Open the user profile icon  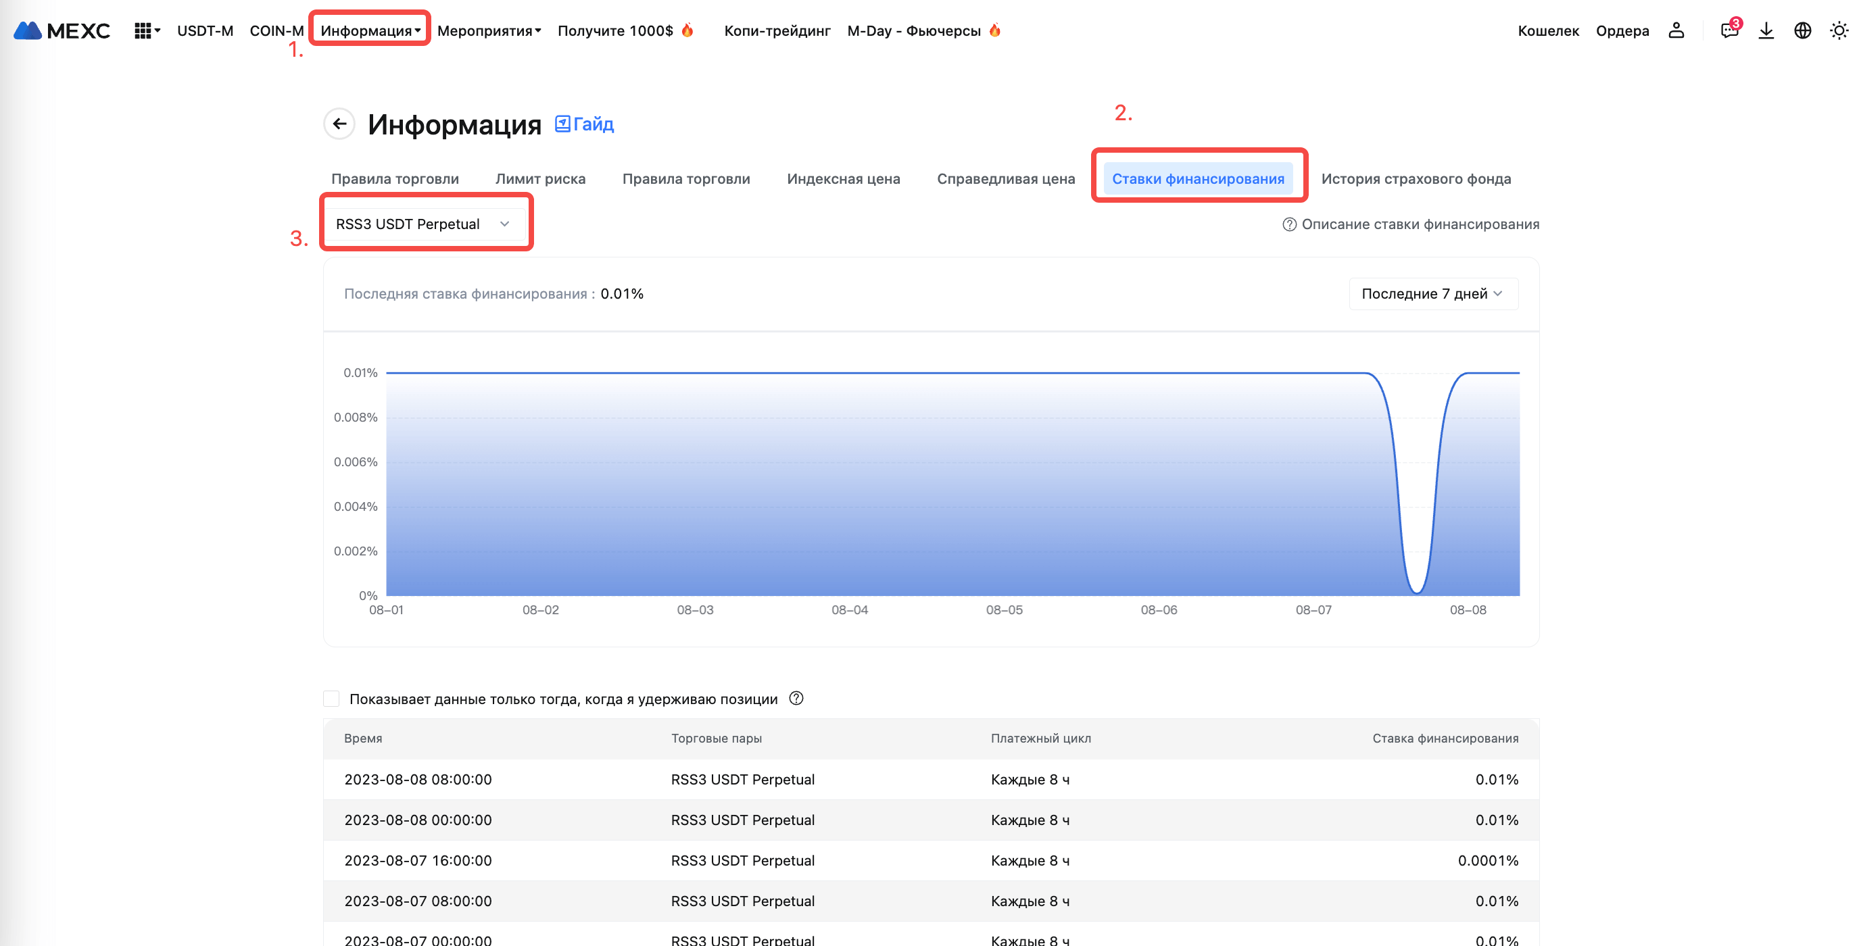point(1676,30)
